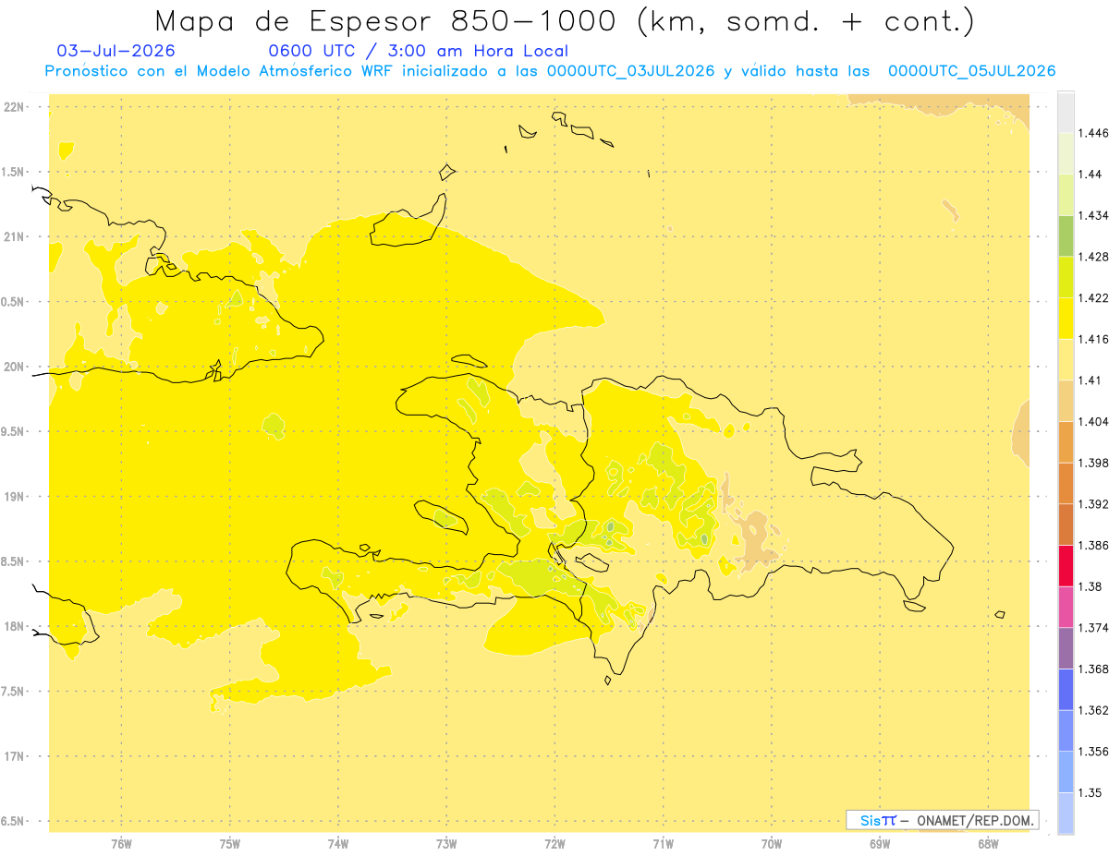The height and width of the screenshot is (856, 1109).
Task: Click the 17N latitude label
Action: (14, 756)
